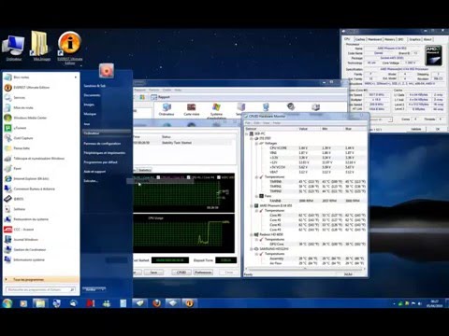Select the Statistics tab in stability test
The height and width of the screenshot is (336, 449).
(145, 170)
